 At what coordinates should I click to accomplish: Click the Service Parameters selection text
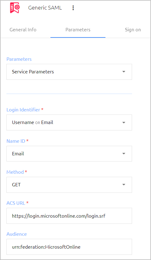coord(33,72)
